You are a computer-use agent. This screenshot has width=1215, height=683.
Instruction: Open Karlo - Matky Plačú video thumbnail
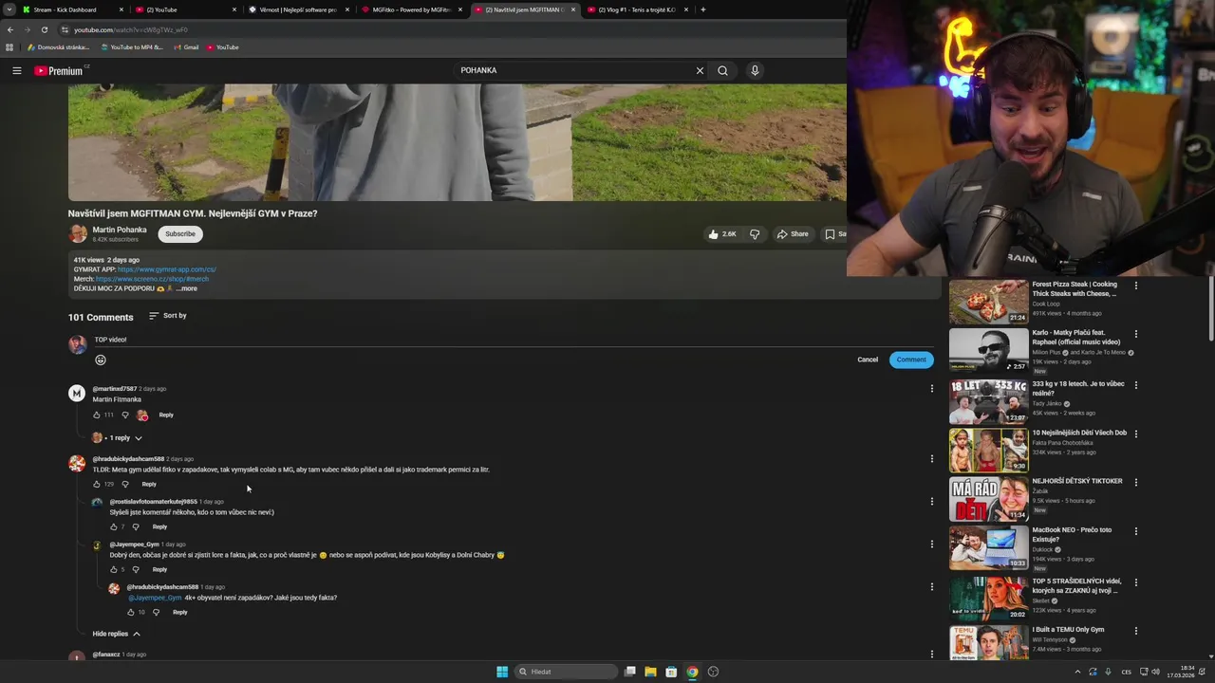click(988, 350)
